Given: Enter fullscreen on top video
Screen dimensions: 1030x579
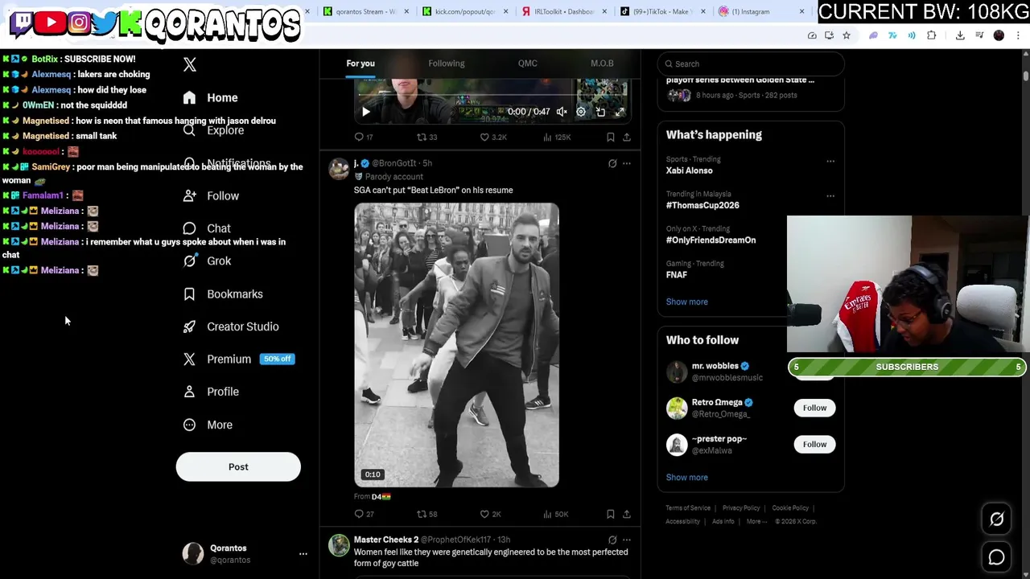Looking at the screenshot, I should click(620, 113).
